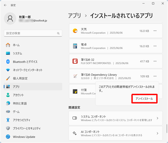Click the 天気 weather app icon

(x=75, y=31)
